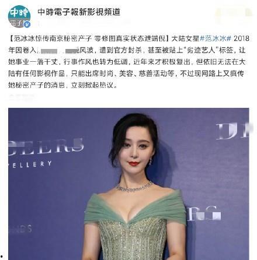Viewport: 257px width, 260px height.
Task: Click the blue verified V badge
Action: (27, 24)
